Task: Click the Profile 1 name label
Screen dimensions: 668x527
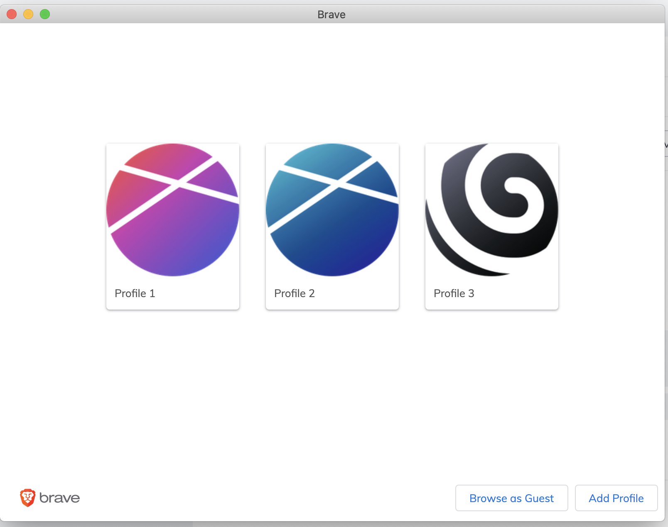Action: pos(135,293)
